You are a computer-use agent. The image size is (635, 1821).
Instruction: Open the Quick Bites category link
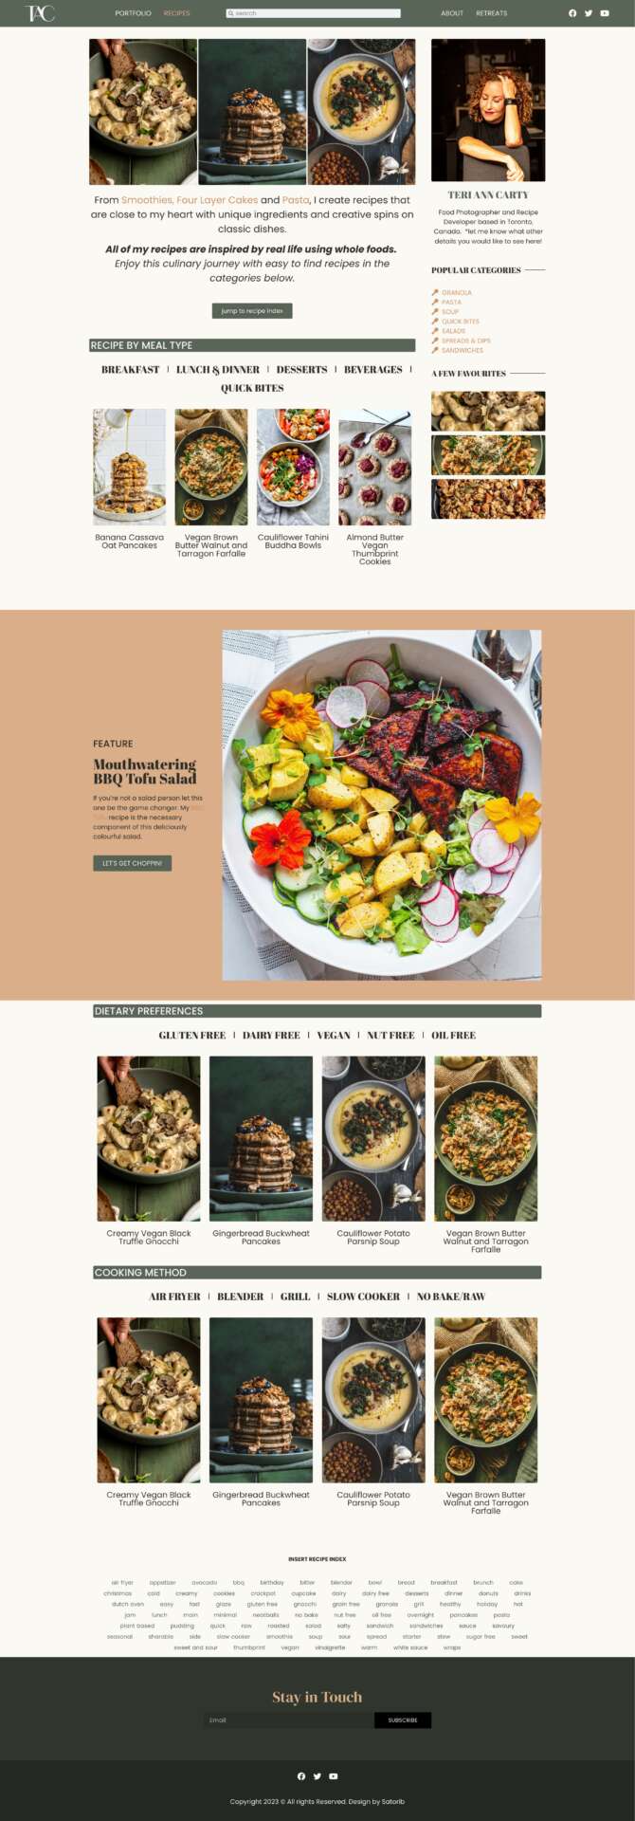point(461,322)
